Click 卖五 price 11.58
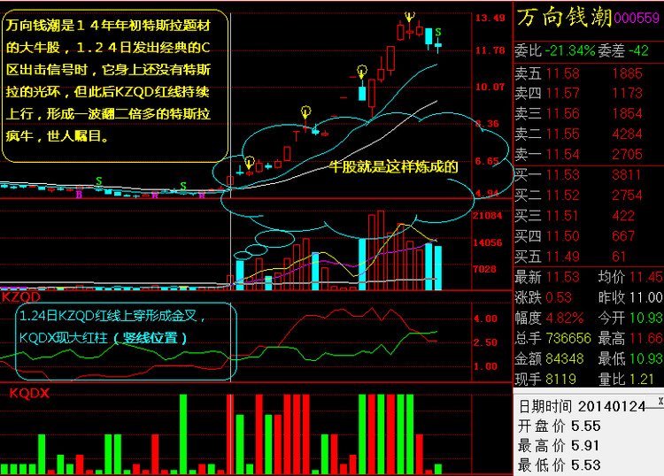Image resolution: width=664 pixels, height=476 pixels. [x=562, y=73]
